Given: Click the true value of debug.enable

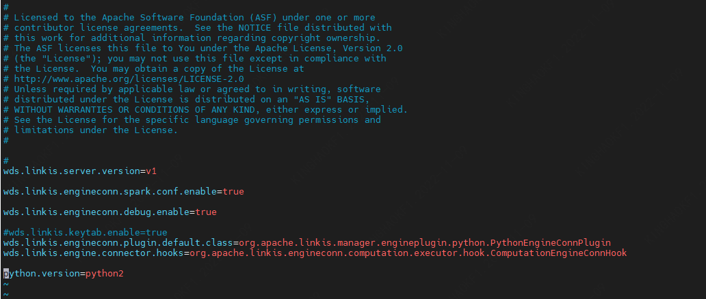Looking at the screenshot, I should [205, 212].
